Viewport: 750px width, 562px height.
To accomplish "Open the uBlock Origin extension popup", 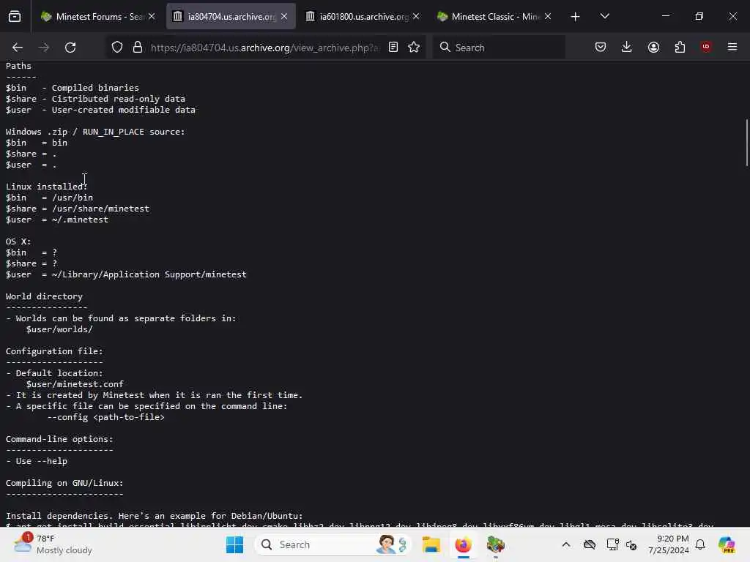I will point(706,47).
